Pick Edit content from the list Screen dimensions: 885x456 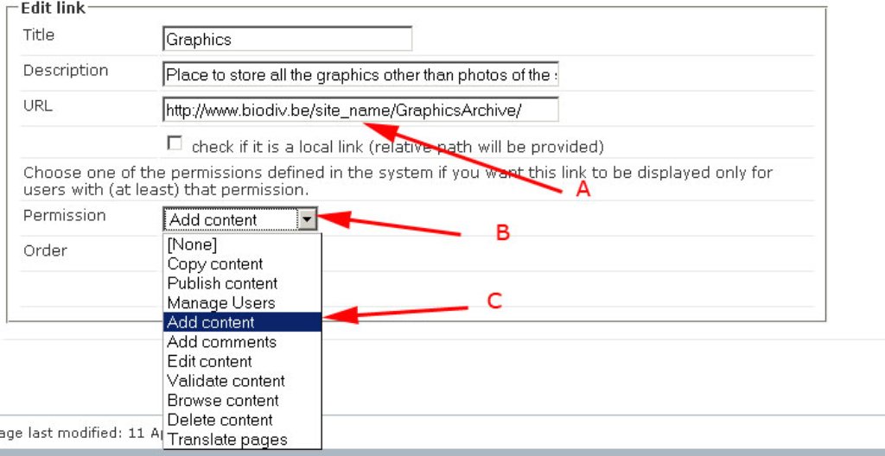click(x=242, y=361)
